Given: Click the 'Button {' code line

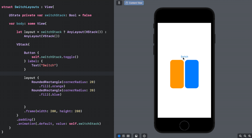Looking at the screenshot, I should click(31, 53).
